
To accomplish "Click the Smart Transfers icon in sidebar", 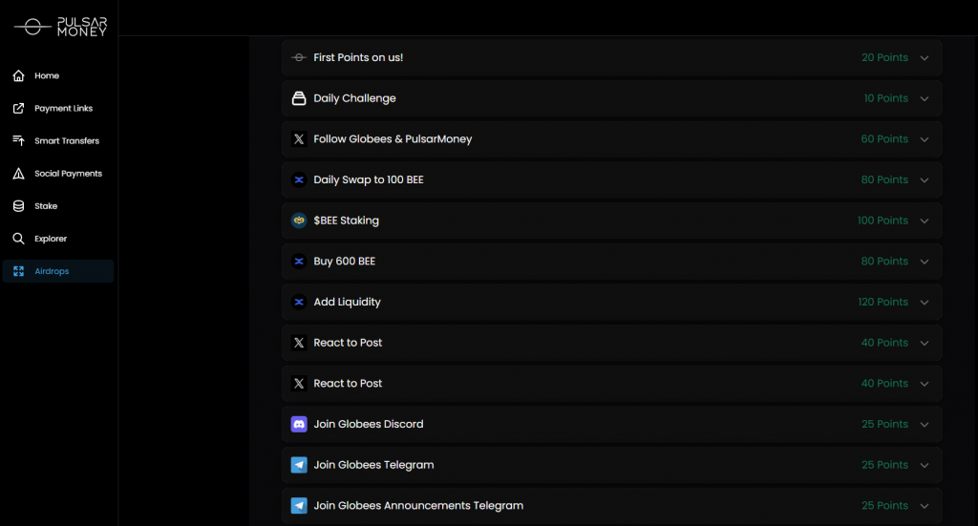I will (x=18, y=140).
